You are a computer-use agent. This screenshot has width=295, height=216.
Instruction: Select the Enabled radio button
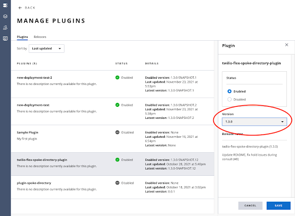229,91
